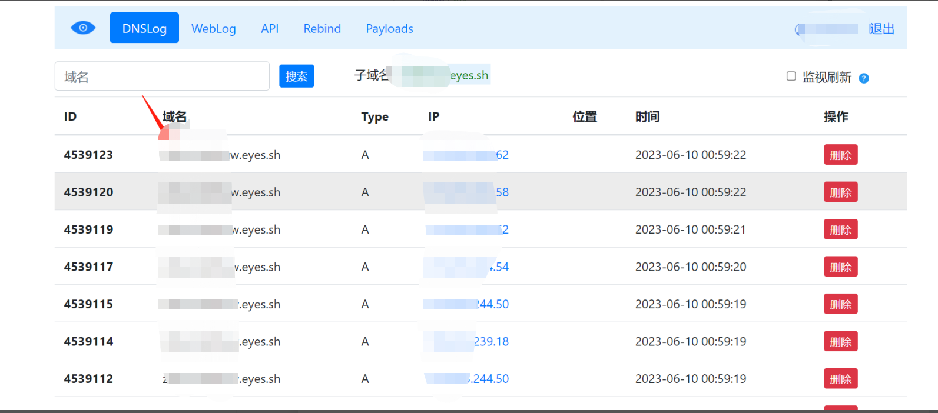Delete record 4539117

click(840, 267)
